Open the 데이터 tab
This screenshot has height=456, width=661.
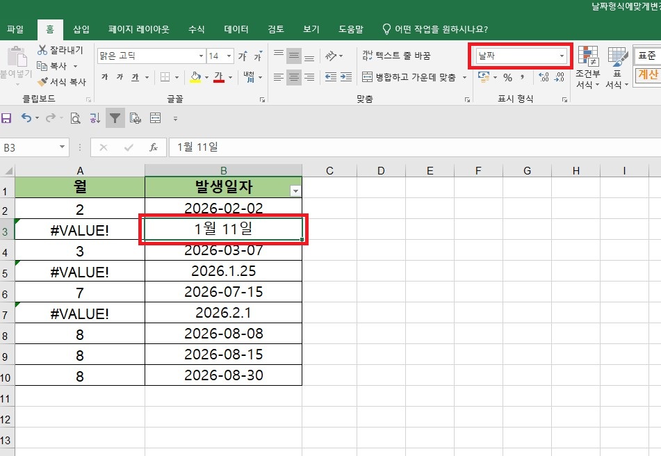236,29
